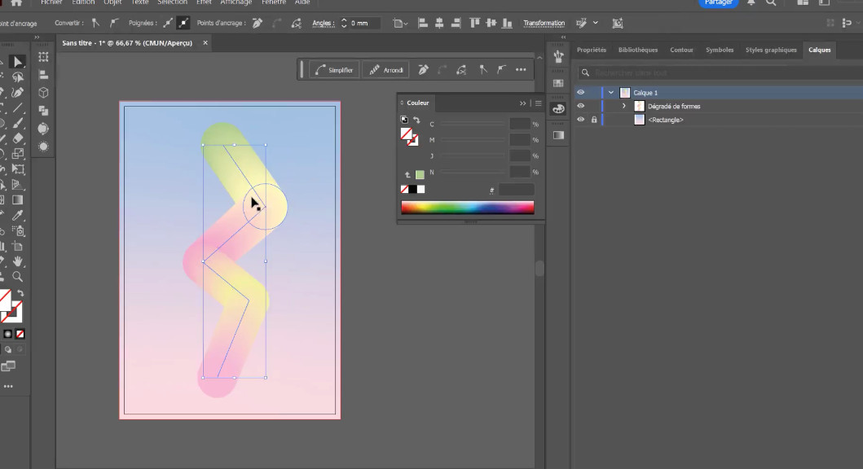Swap fill and stroke in Couleur panel
Viewport: 863px width, 469px height.
pos(416,121)
